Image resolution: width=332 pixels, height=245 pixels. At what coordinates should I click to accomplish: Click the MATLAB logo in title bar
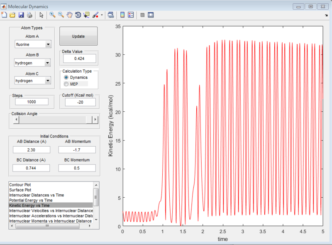pyautogui.click(x=4, y=7)
